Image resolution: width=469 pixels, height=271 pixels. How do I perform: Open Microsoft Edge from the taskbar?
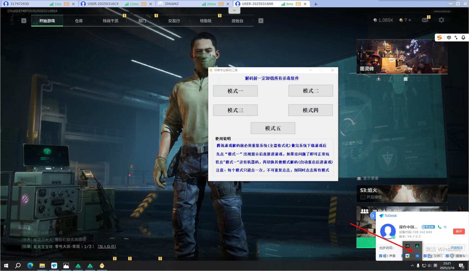(x=30, y=266)
